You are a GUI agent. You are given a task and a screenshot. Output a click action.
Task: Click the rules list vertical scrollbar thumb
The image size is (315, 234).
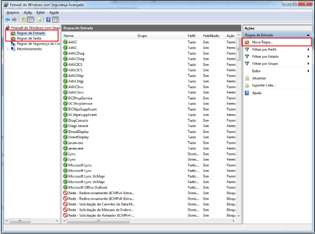238,49
